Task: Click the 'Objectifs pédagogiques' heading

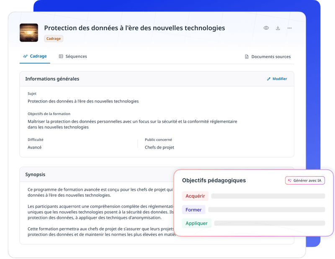Action: tap(214, 180)
